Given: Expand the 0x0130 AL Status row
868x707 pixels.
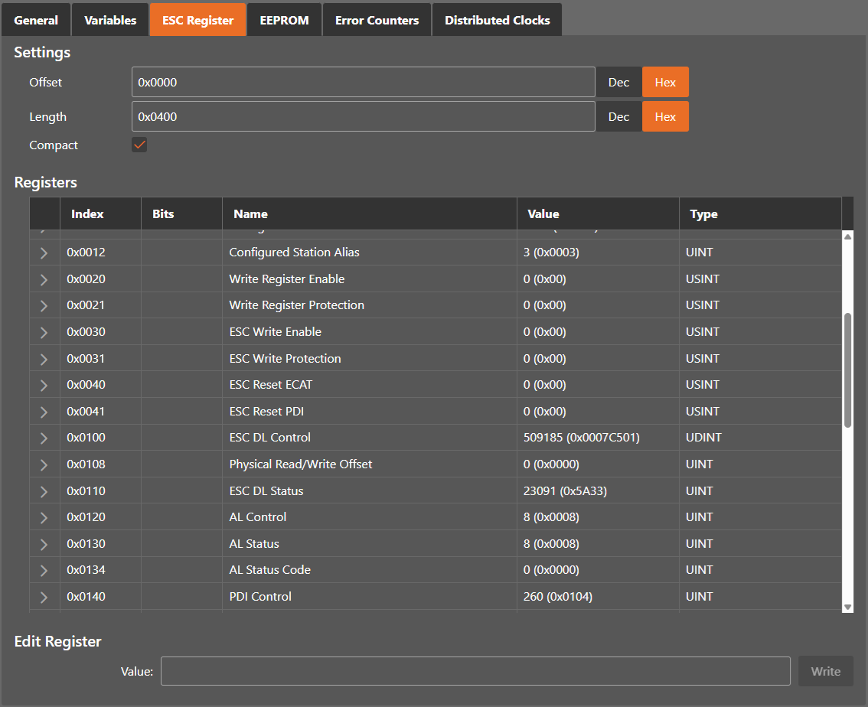Looking at the screenshot, I should [x=44, y=544].
